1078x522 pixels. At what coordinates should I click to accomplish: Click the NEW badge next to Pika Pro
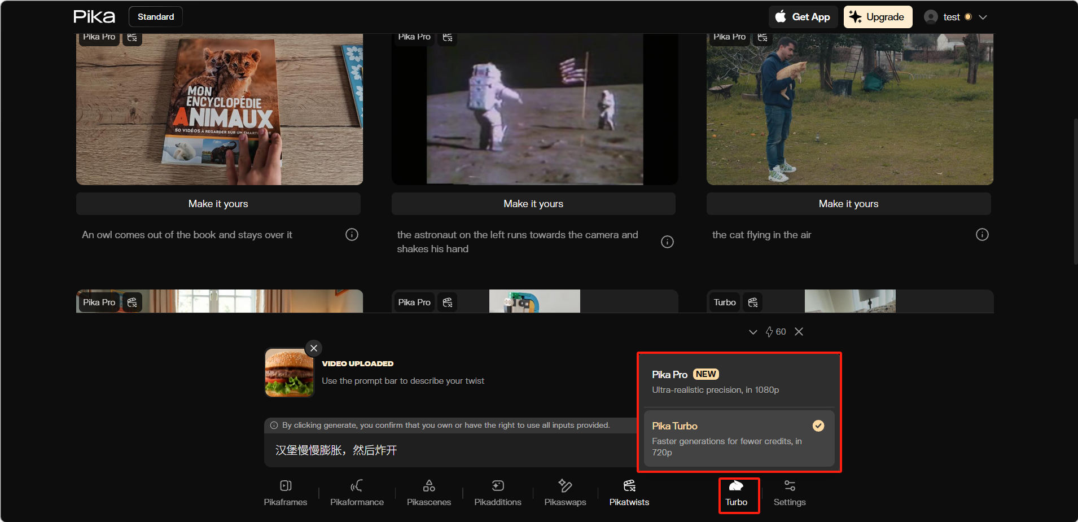705,374
